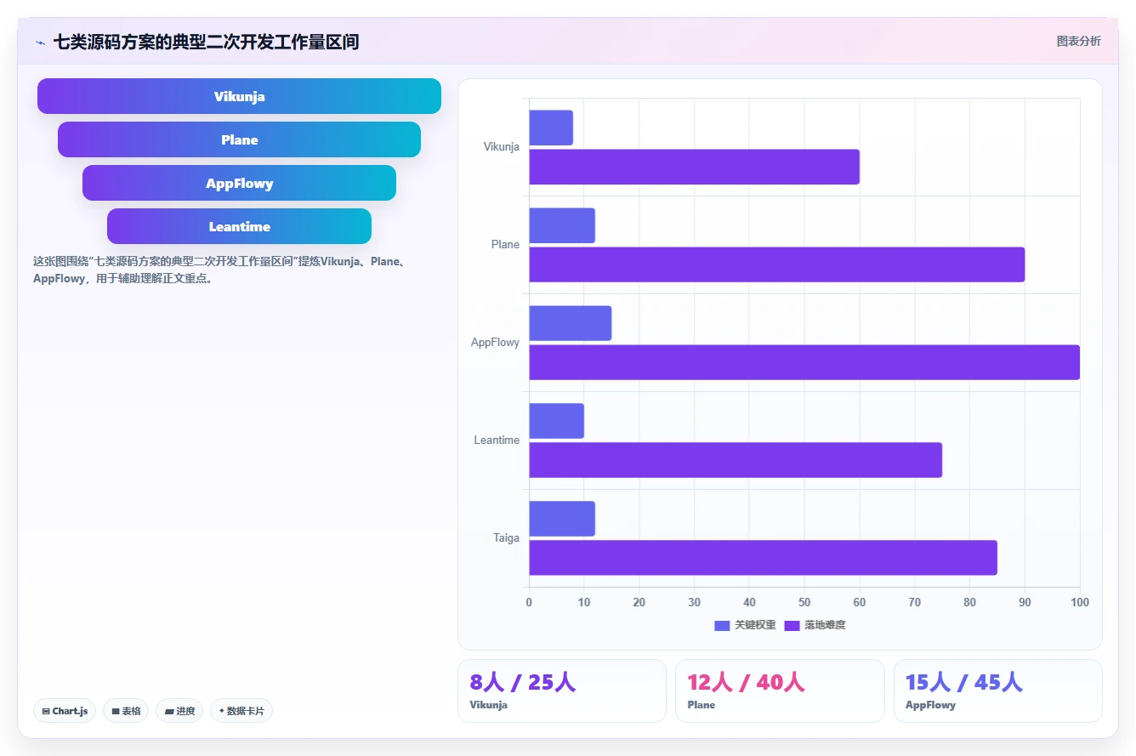
Task: Click the title 七类源码方案的典型二次开发工作量区间
Action: [206, 42]
